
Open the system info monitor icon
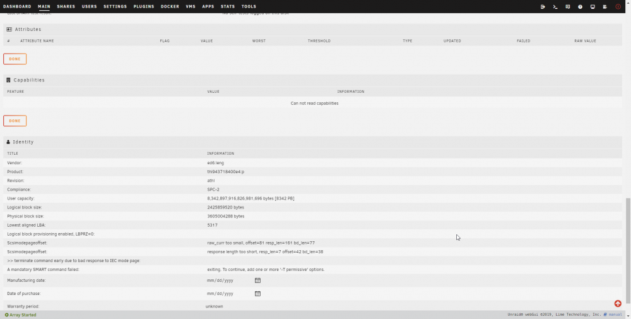tap(593, 7)
